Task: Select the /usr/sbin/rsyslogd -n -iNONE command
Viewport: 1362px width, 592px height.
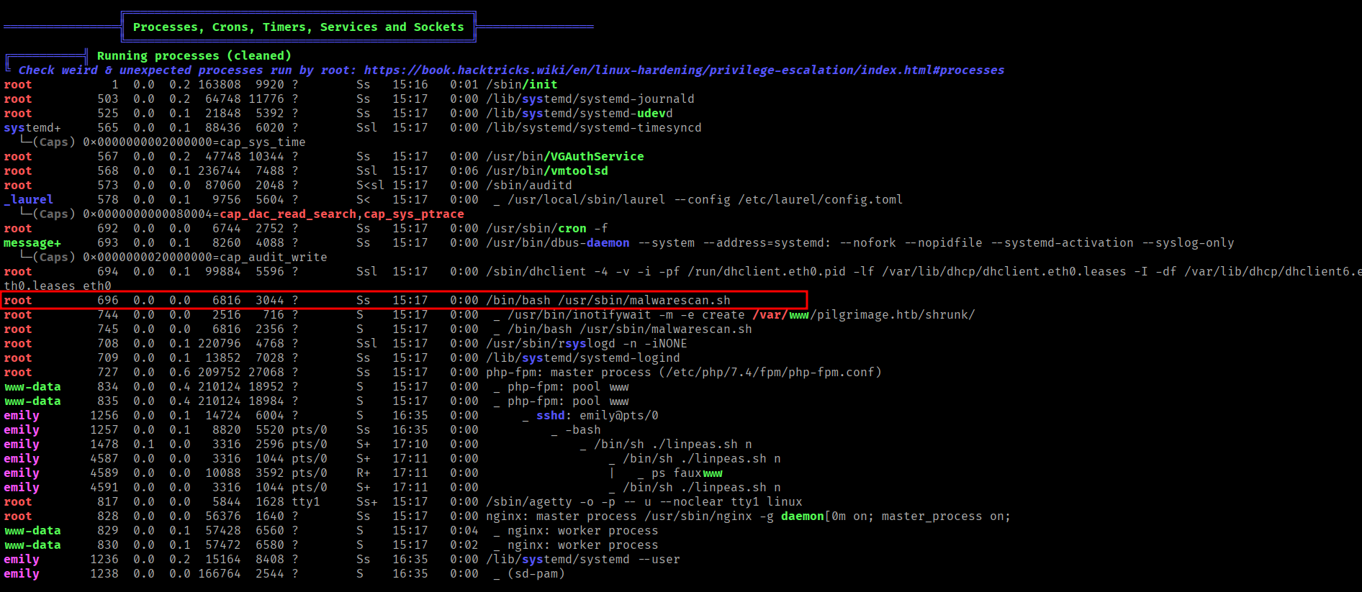Action: pos(587,343)
